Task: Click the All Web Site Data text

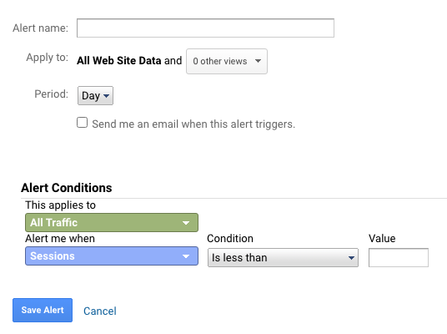Action: click(119, 60)
